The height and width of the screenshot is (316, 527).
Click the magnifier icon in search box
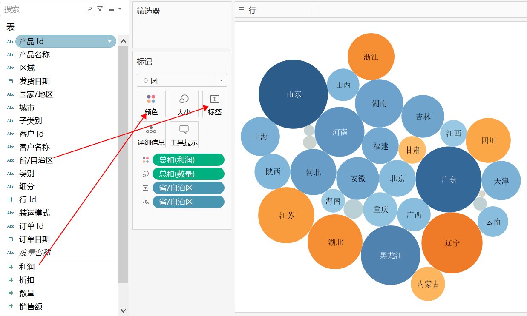(89, 9)
